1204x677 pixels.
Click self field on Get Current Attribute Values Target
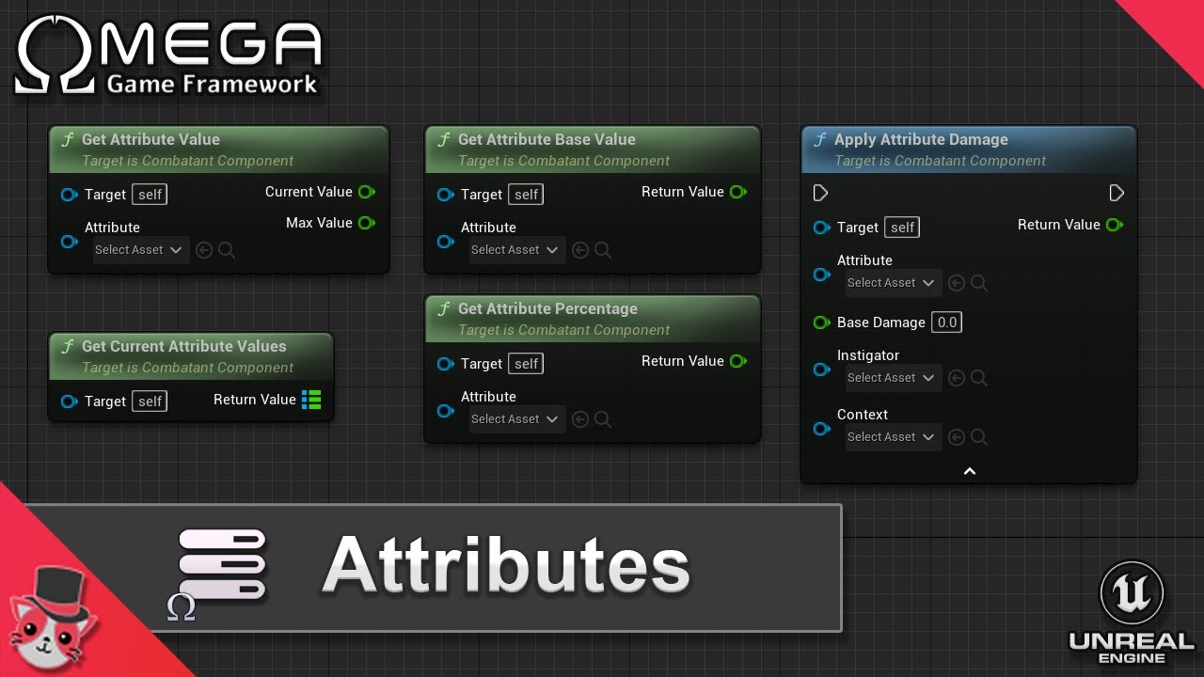[x=150, y=401]
